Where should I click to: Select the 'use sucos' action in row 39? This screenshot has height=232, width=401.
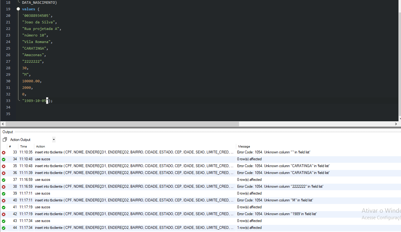tap(42, 193)
